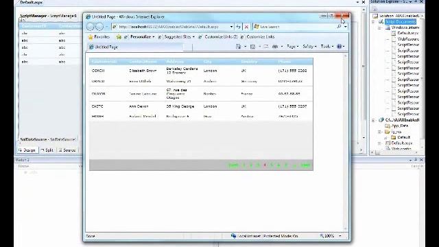Open the Page menu in IE
Image resolution: width=439 pixels, height=247 pixels.
point(293,47)
